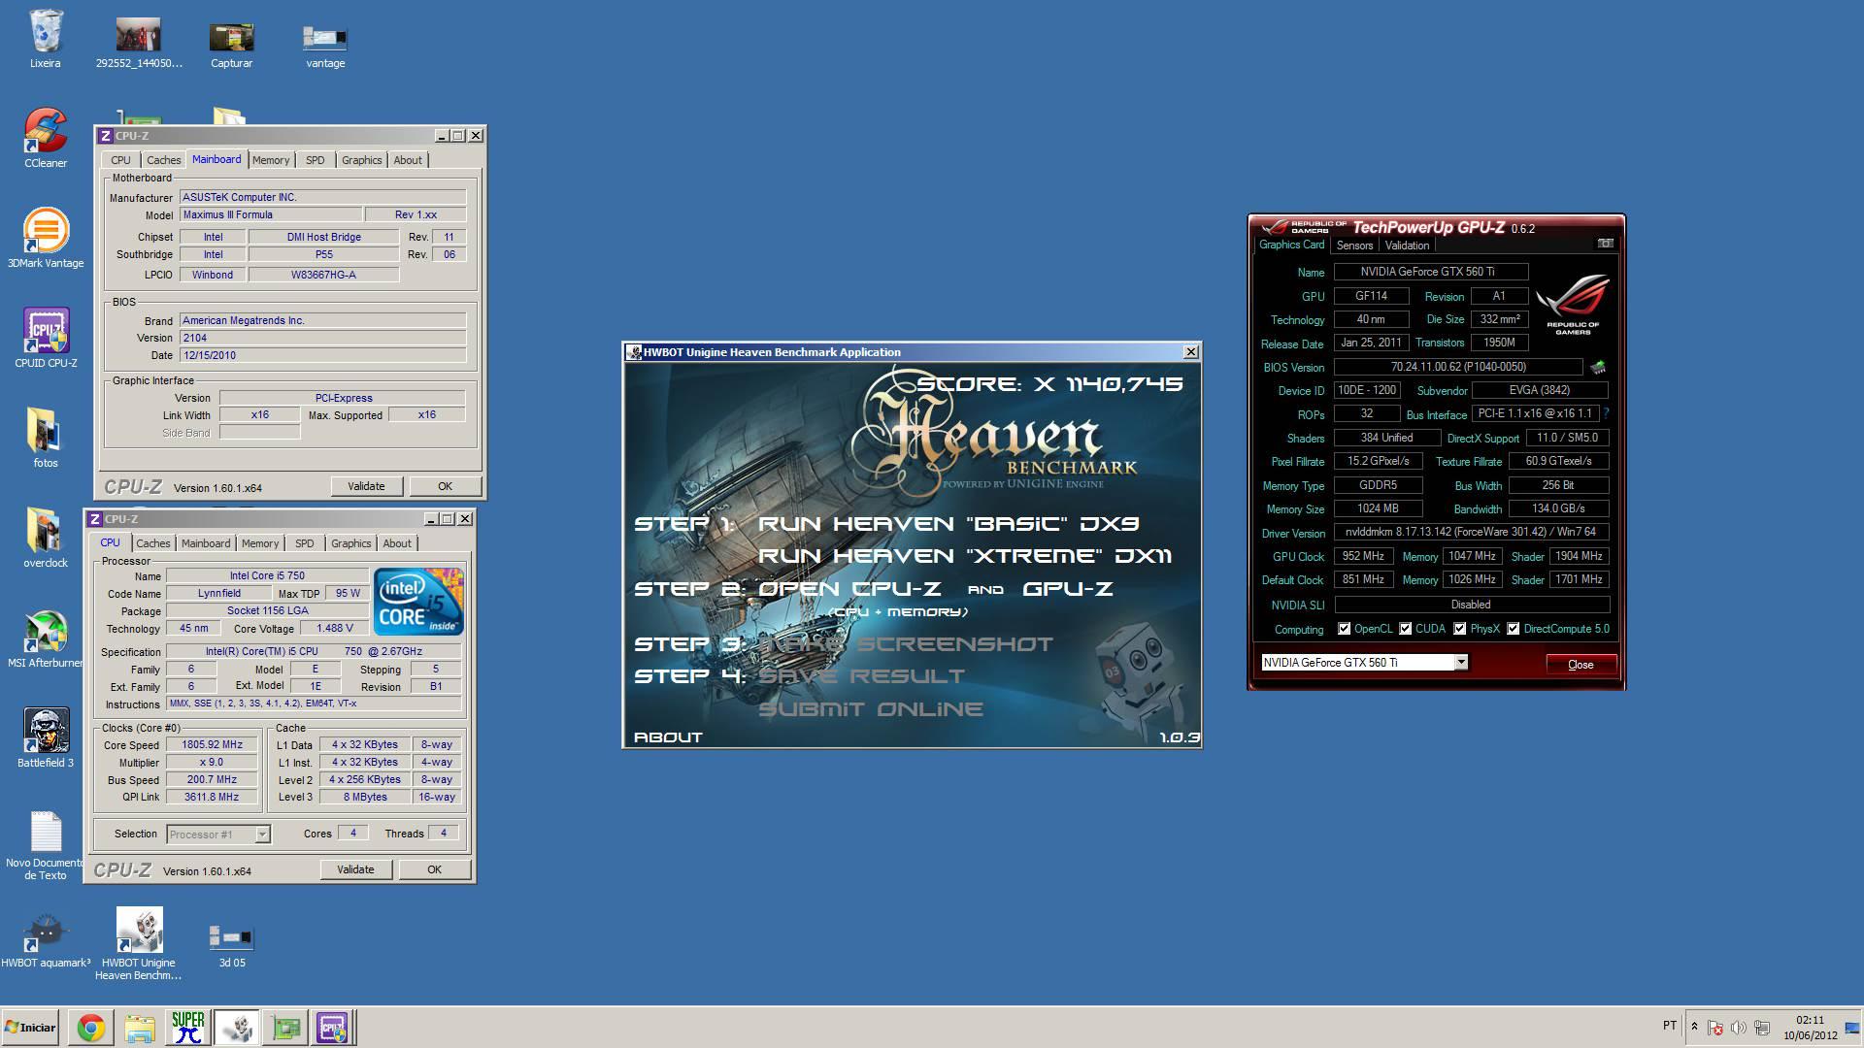Click ABOUT in Heaven benchmark window

pyautogui.click(x=668, y=737)
